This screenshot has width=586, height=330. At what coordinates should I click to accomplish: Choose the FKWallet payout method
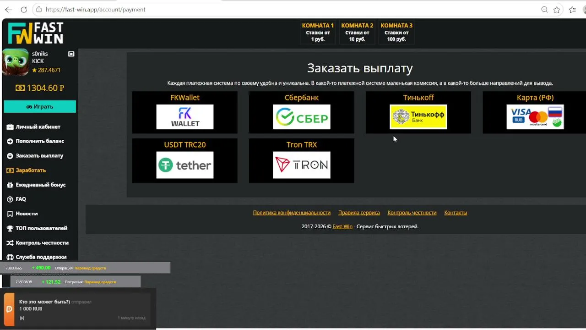coord(185,117)
